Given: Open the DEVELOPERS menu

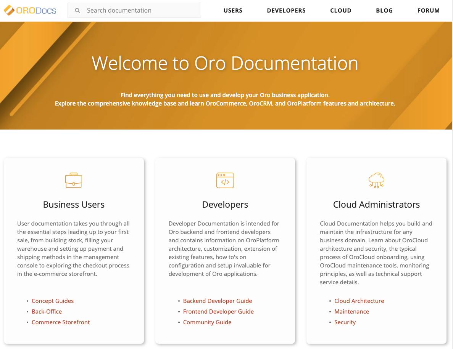Looking at the screenshot, I should pyautogui.click(x=286, y=10).
